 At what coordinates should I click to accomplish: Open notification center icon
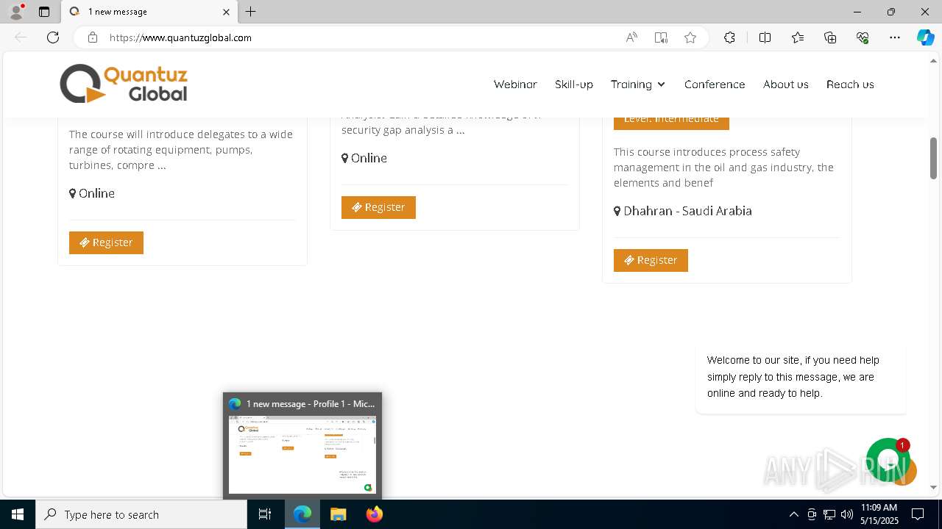918,514
